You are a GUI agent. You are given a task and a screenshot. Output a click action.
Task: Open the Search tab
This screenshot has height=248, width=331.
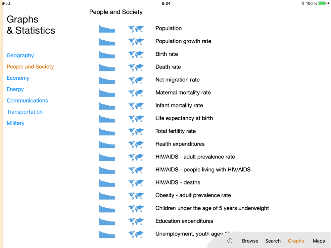point(273,241)
